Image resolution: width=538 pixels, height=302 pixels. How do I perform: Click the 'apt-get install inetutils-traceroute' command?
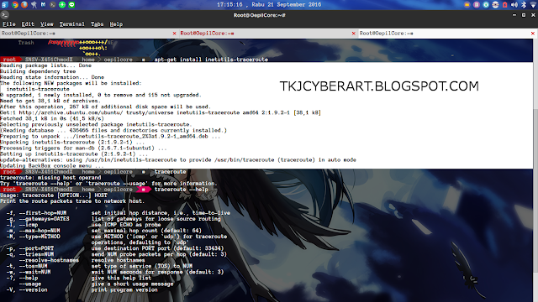point(211,60)
